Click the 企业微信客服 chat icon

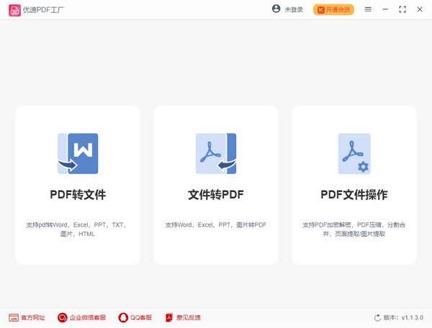click(62, 317)
